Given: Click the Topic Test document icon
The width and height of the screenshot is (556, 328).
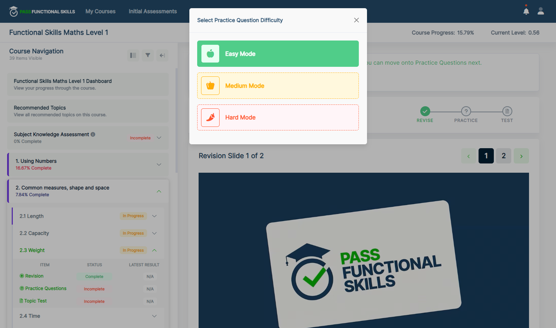Looking at the screenshot, I should tap(21, 301).
